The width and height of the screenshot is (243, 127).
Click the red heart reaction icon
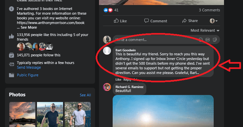tap(110, 10)
